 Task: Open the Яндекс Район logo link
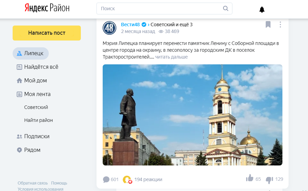tap(47, 8)
